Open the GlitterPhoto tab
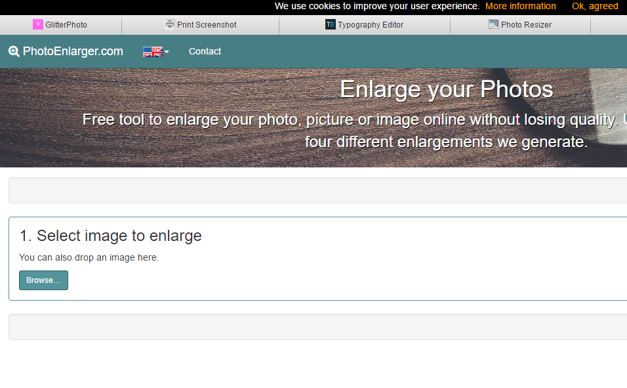This screenshot has height=388, width=627. click(x=61, y=25)
